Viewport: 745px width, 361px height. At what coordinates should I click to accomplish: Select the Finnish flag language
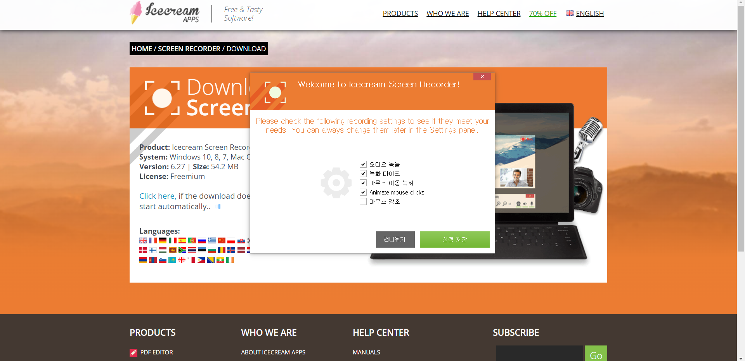coord(153,250)
